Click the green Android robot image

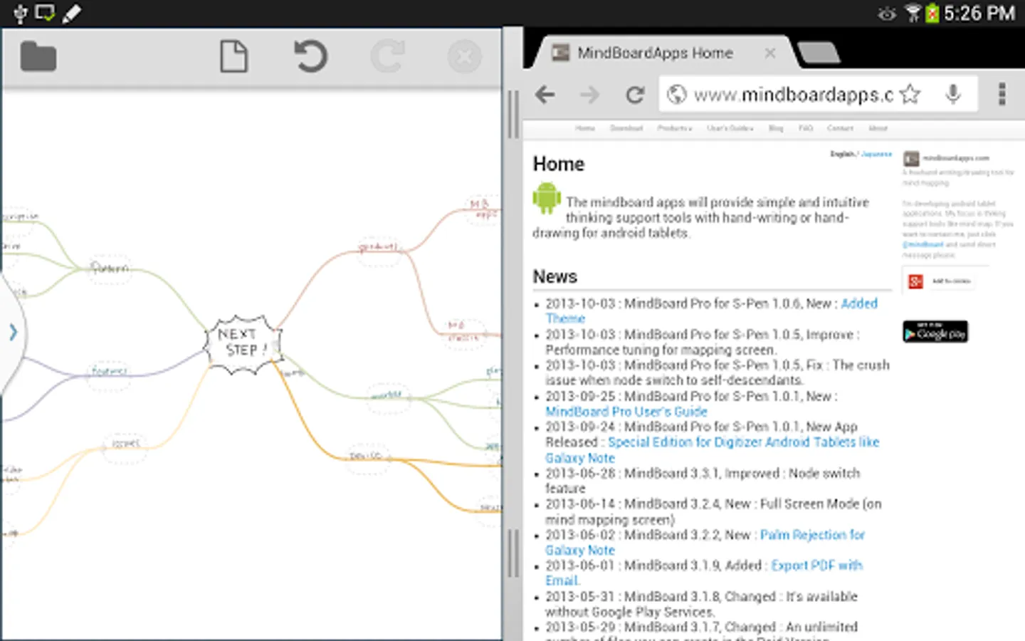tap(547, 198)
